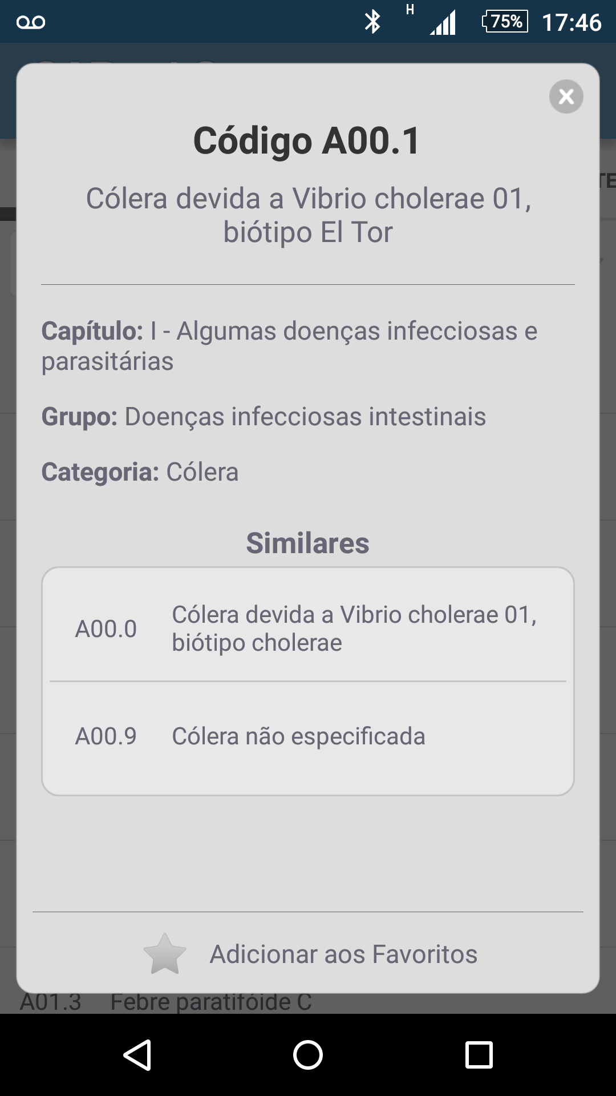Open similar code A00.0
The width and height of the screenshot is (616, 1096).
pyautogui.click(x=106, y=629)
